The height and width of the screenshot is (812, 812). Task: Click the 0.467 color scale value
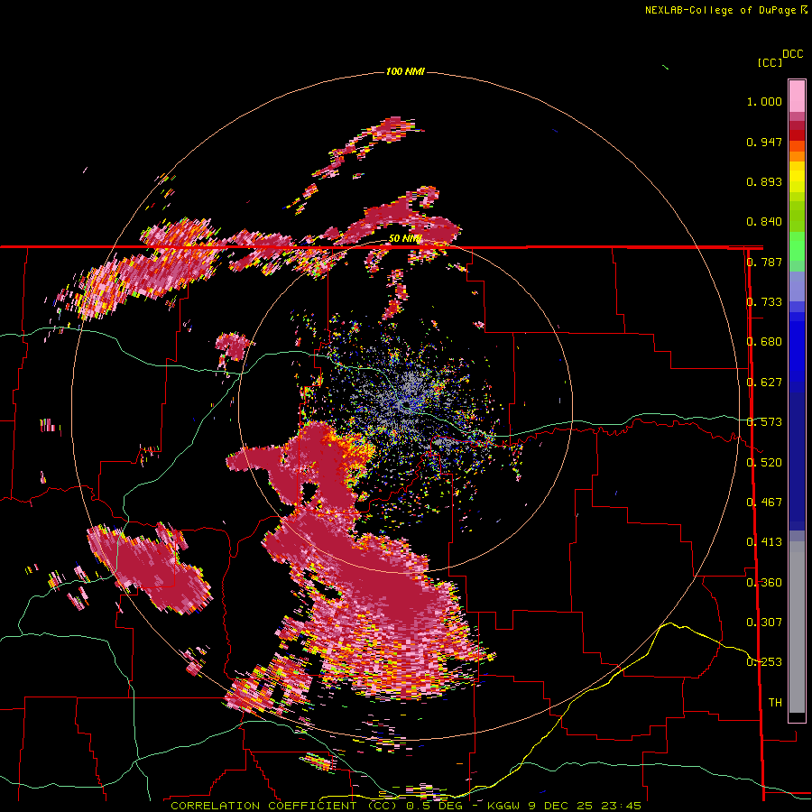(764, 503)
